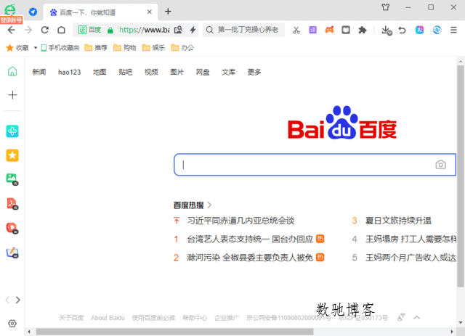Click the lightning speed mode icon

(x=193, y=30)
